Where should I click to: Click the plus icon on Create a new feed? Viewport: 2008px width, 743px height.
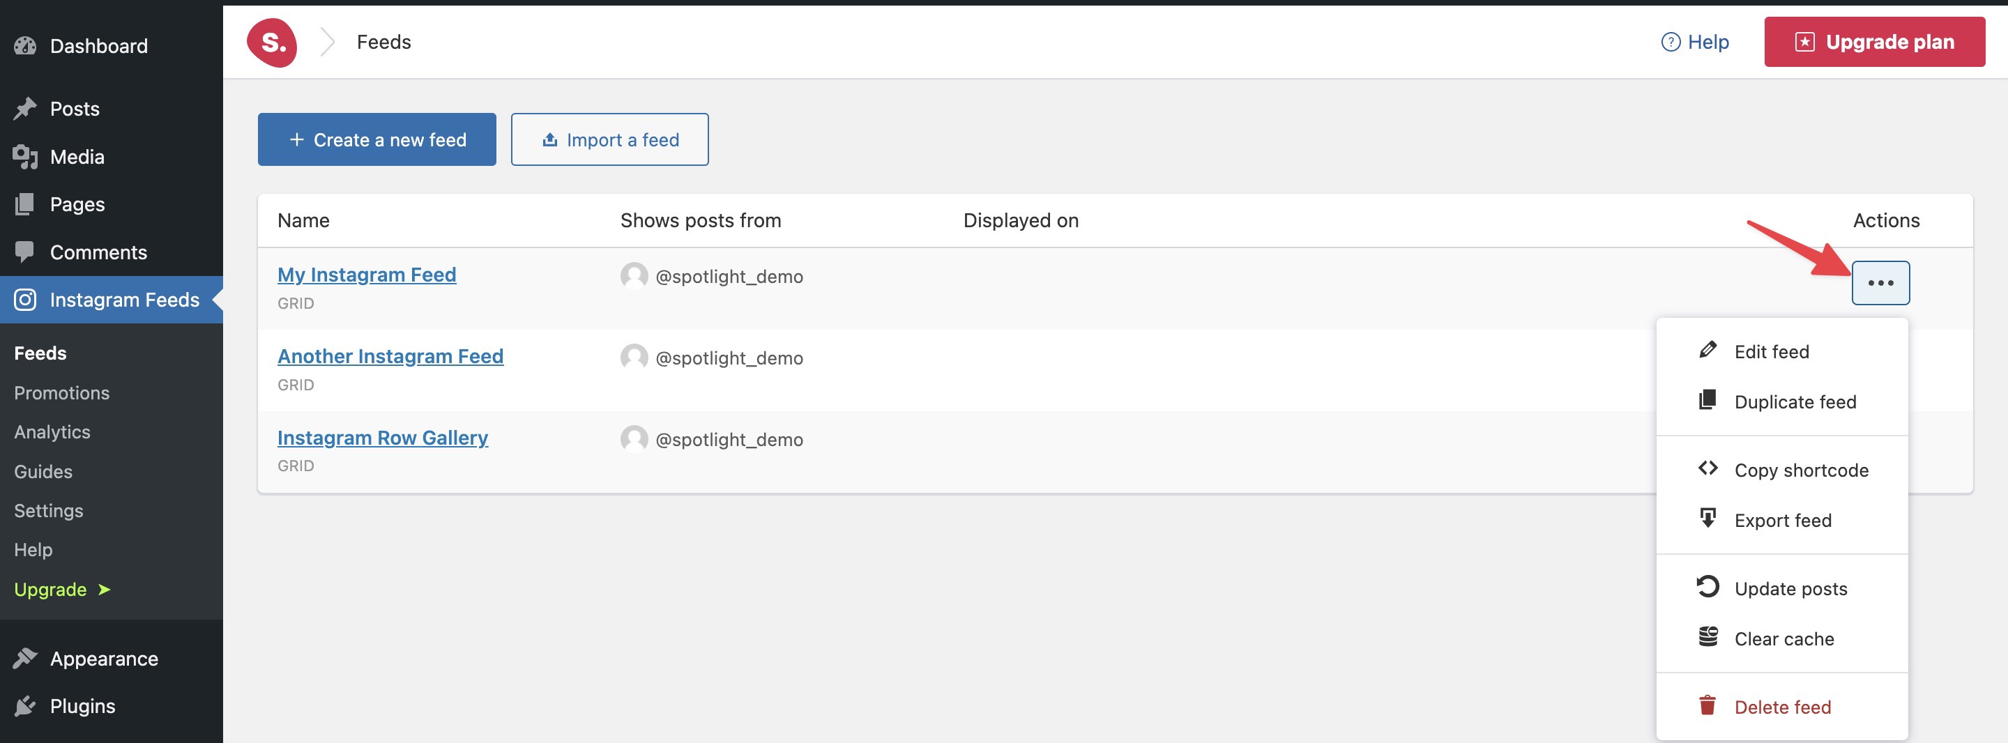(296, 139)
